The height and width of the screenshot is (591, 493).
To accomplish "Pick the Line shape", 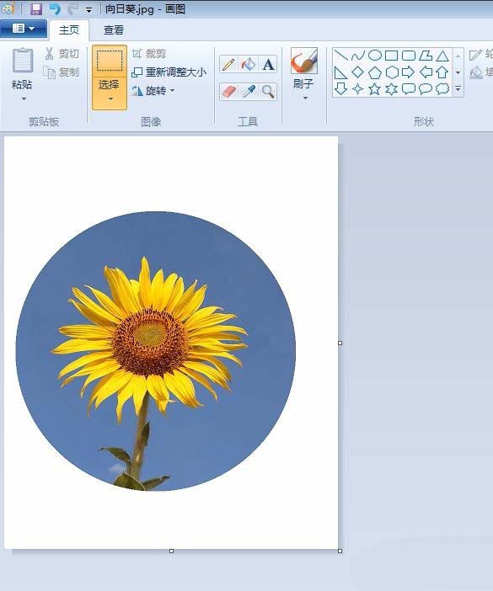I will (x=340, y=56).
